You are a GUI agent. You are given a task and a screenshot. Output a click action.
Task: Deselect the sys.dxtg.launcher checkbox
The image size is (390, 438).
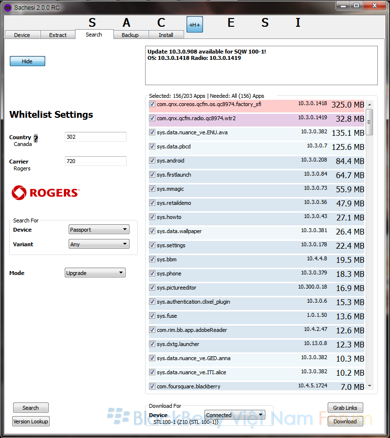(152, 344)
